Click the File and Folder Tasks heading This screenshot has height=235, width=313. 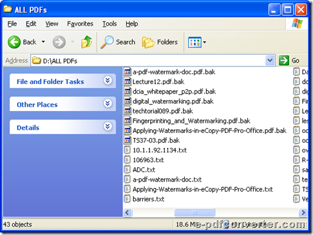click(x=50, y=82)
